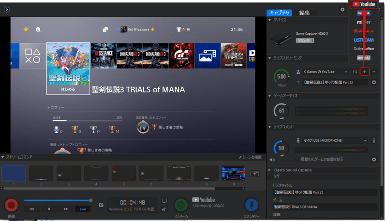
Task: Pause the timeline playback
Action: (49, 209)
